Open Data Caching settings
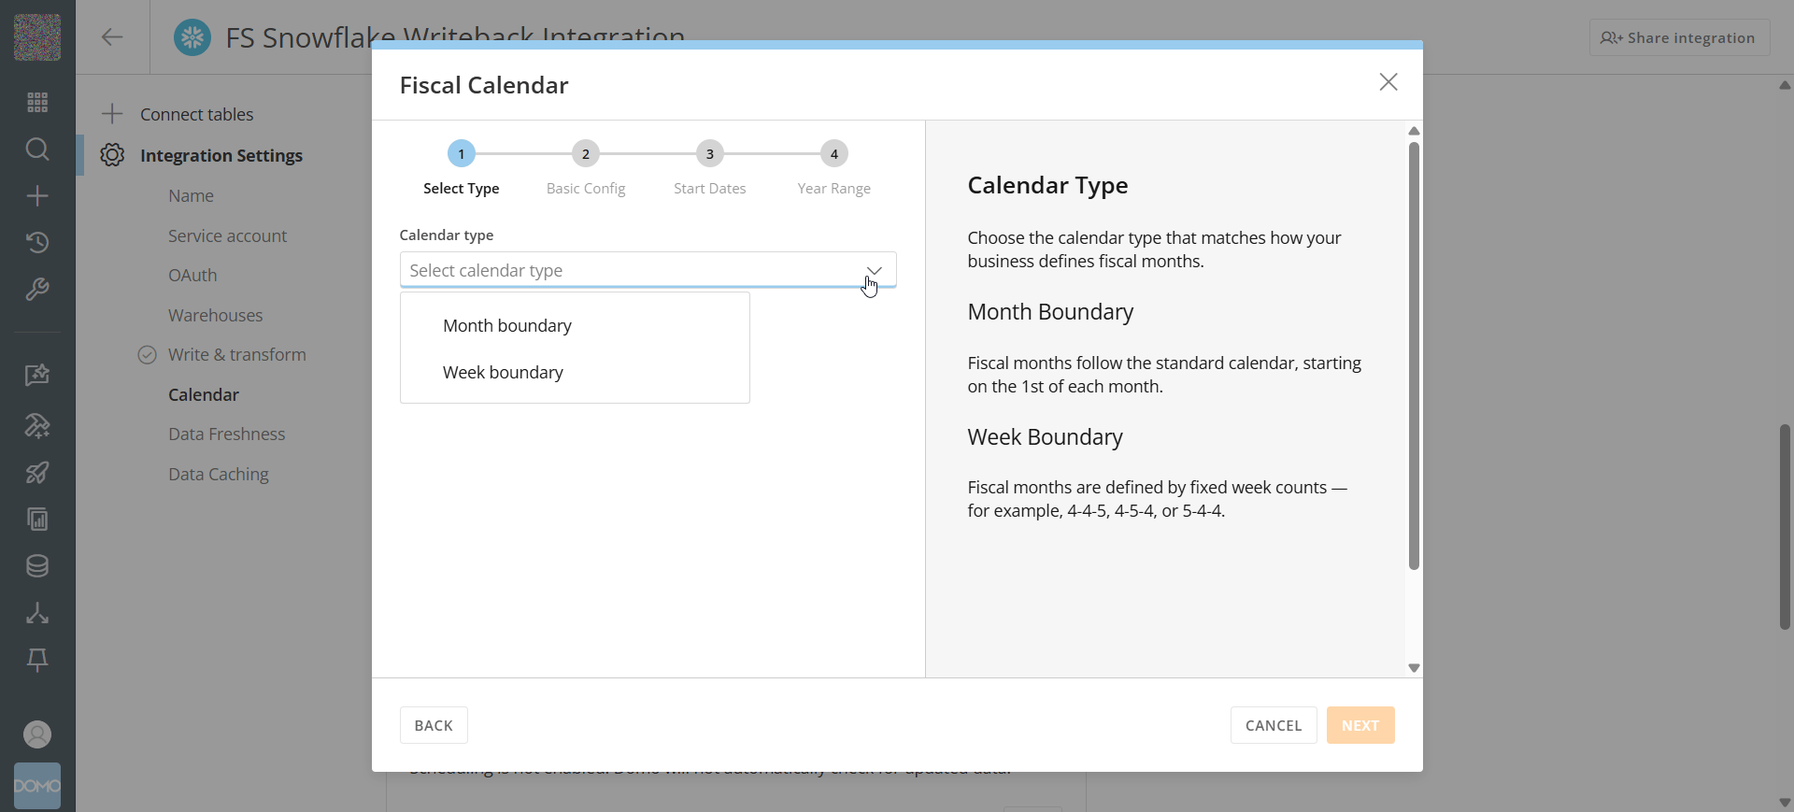Image resolution: width=1794 pixels, height=812 pixels. [x=218, y=474]
